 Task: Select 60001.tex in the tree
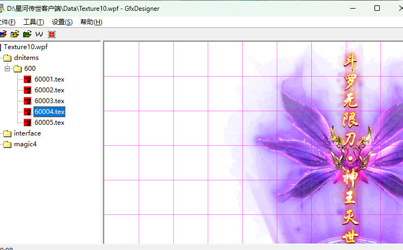tap(49, 79)
